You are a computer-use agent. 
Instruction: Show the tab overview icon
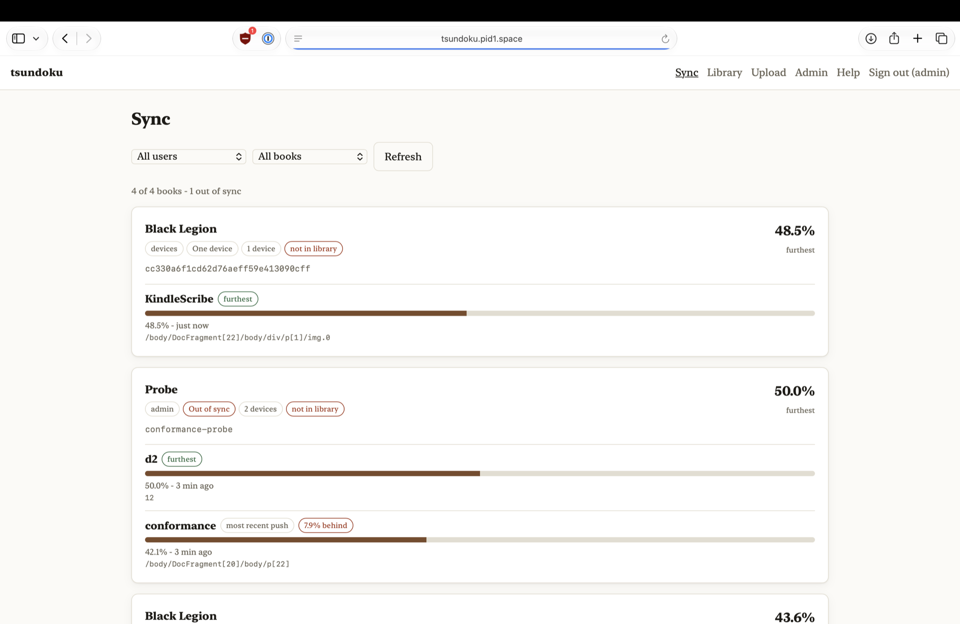click(x=941, y=38)
